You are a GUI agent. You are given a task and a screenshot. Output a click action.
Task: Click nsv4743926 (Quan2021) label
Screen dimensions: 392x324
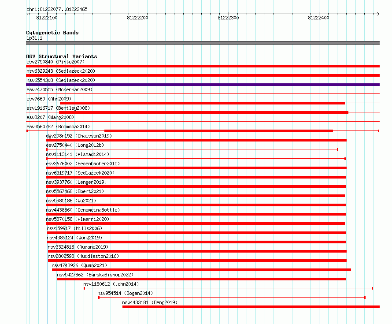click(79, 265)
